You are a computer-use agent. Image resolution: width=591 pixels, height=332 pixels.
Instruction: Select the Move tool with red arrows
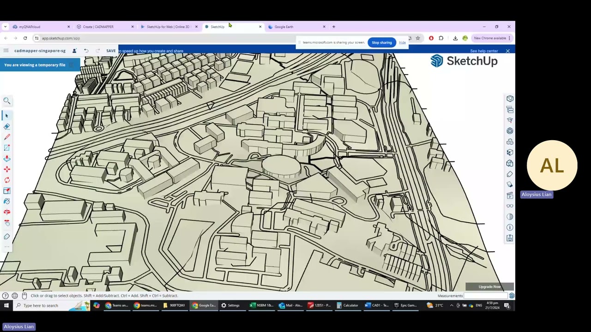[7, 169]
